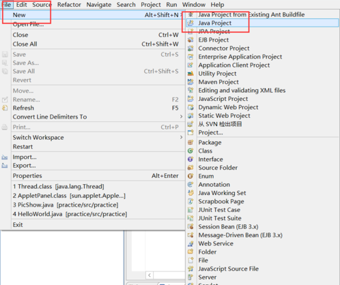
Task: Expand Convert Line Delimiters To submenu arrow
Action: pos(181,117)
